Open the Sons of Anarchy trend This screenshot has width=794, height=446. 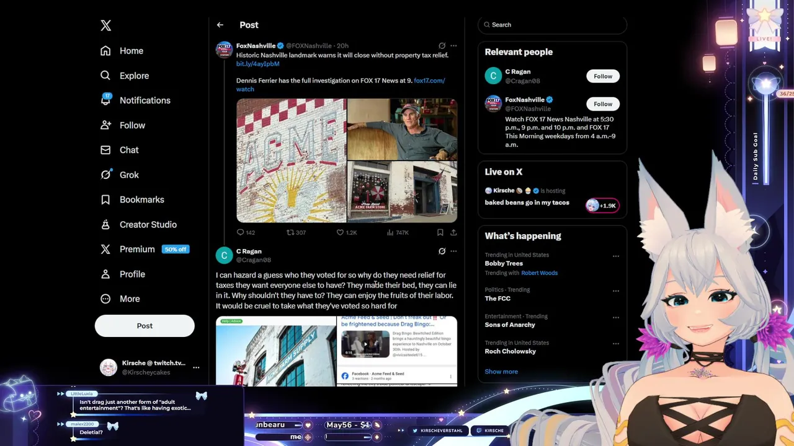coord(510,325)
